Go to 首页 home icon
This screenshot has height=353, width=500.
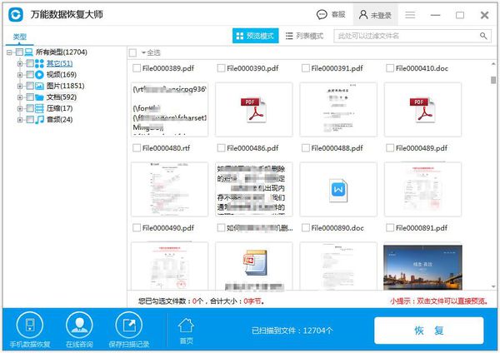[x=186, y=326]
